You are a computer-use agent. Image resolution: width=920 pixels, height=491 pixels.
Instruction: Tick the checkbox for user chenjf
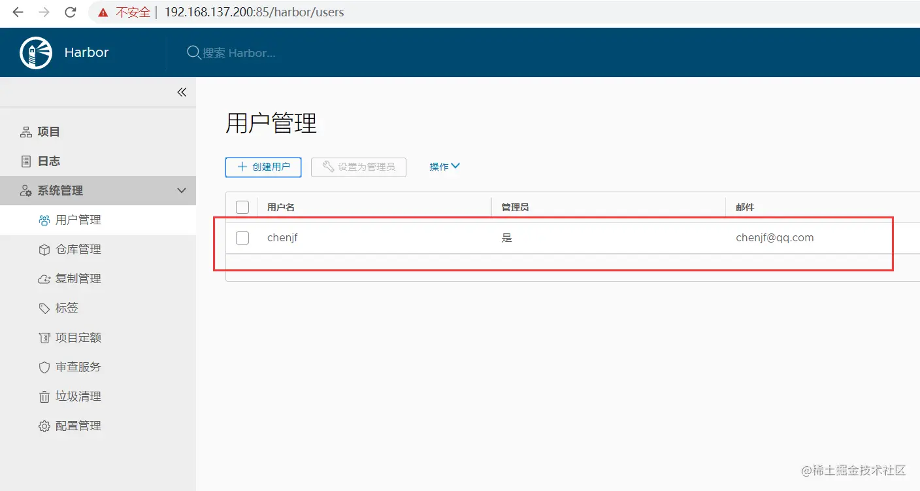click(x=242, y=238)
